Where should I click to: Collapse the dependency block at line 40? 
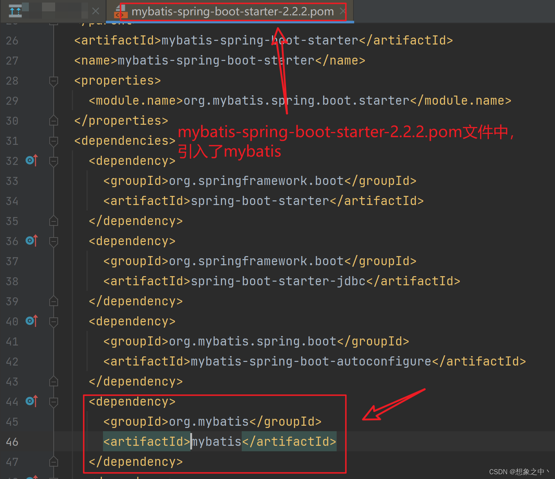pyautogui.click(x=54, y=322)
